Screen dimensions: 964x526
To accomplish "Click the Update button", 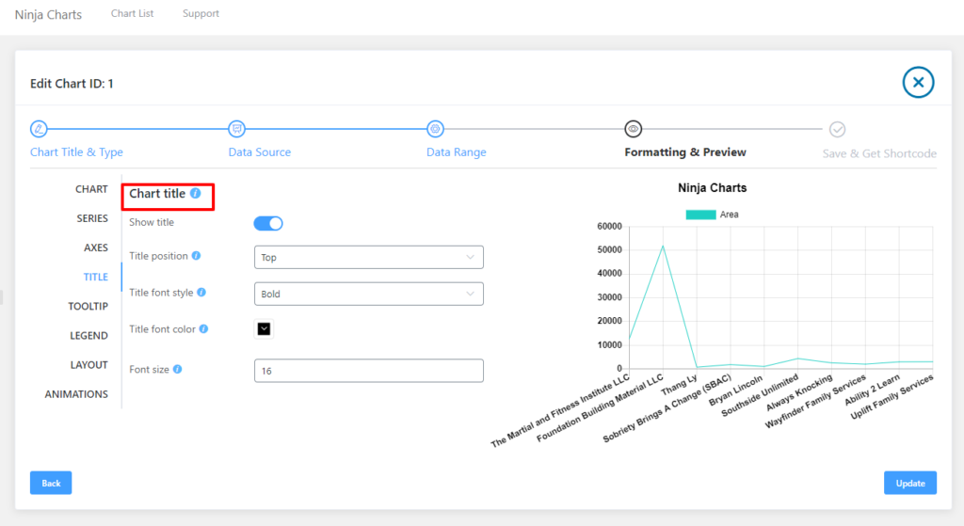I will (909, 483).
